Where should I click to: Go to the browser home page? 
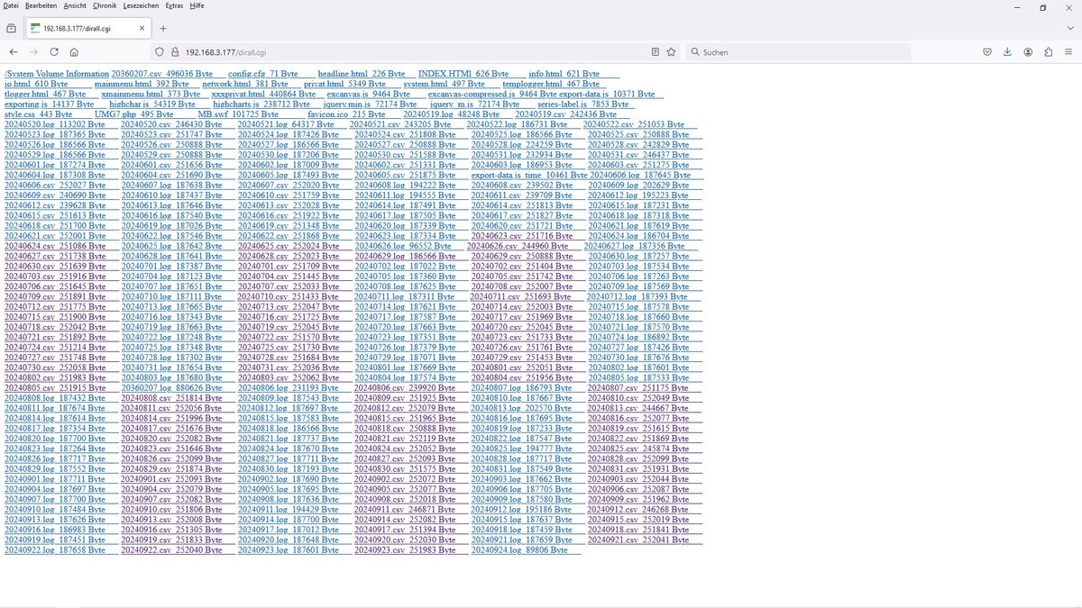click(74, 52)
